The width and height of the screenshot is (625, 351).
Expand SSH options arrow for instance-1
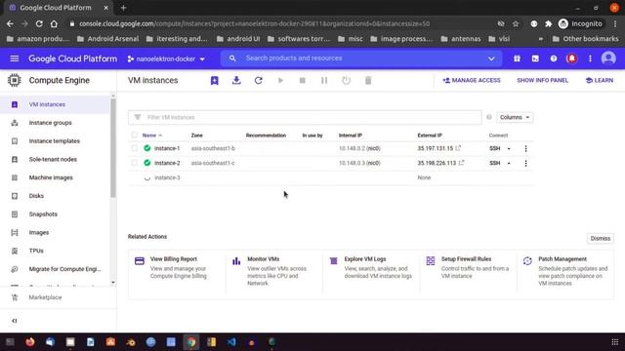pos(509,148)
